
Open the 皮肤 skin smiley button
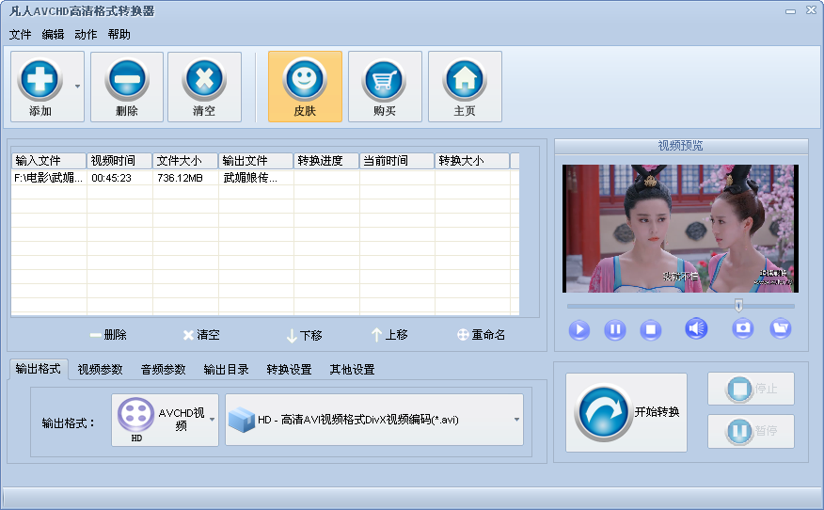[x=305, y=87]
